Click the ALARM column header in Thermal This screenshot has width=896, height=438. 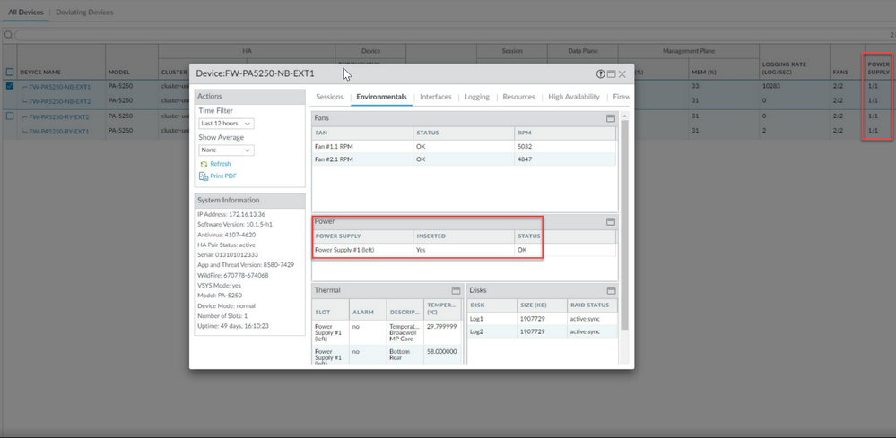pyautogui.click(x=368, y=312)
